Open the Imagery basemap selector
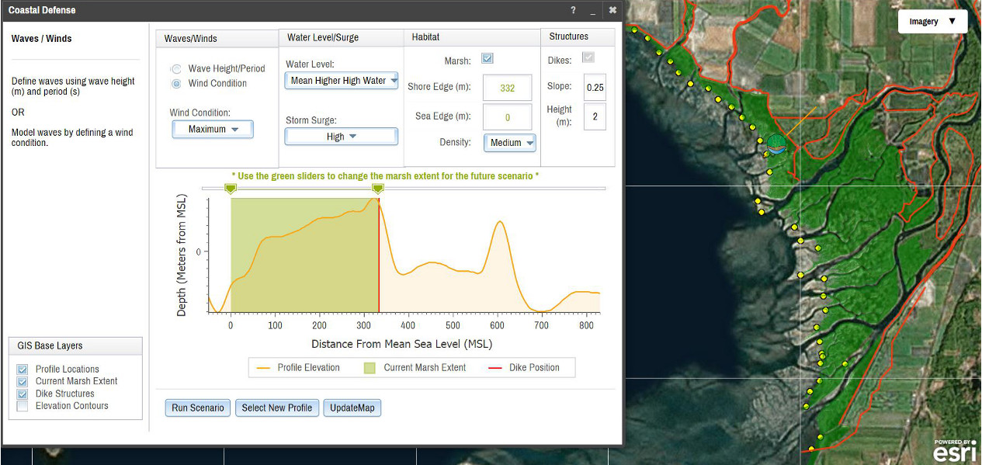This screenshot has width=982, height=465. pyautogui.click(x=932, y=22)
